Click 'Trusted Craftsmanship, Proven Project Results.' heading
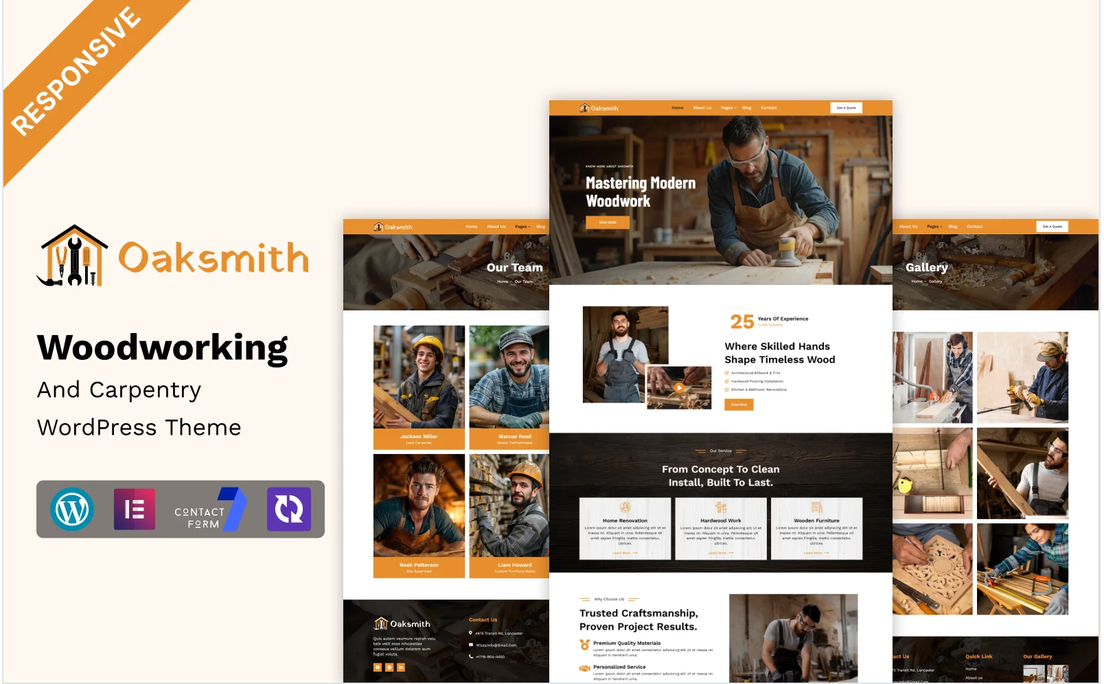 [639, 620]
